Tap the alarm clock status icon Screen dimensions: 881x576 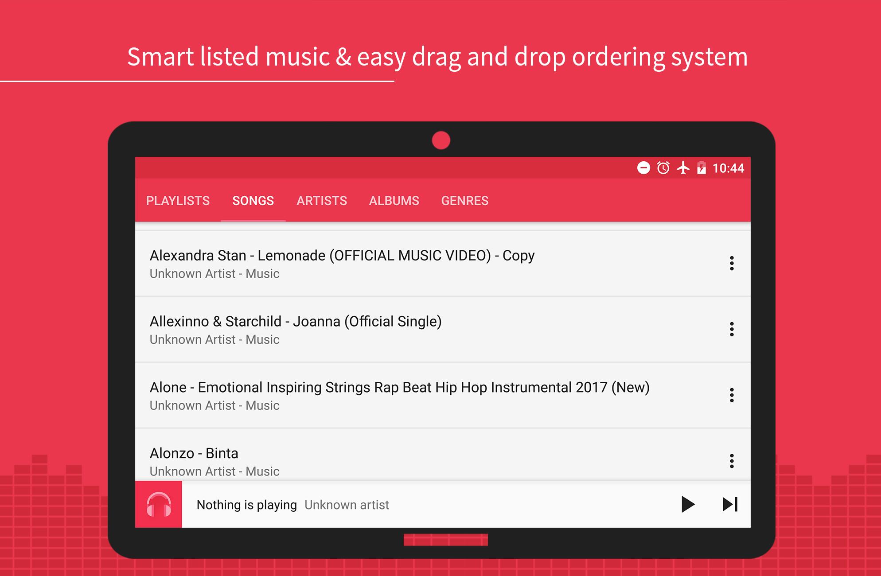click(663, 168)
